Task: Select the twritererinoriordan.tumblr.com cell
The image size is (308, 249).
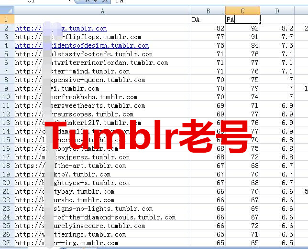Action: pyautogui.click(x=102, y=62)
